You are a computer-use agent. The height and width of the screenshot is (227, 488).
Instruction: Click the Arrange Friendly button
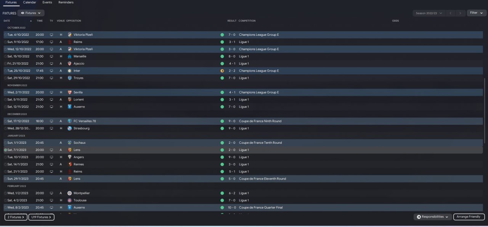pyautogui.click(x=469, y=217)
